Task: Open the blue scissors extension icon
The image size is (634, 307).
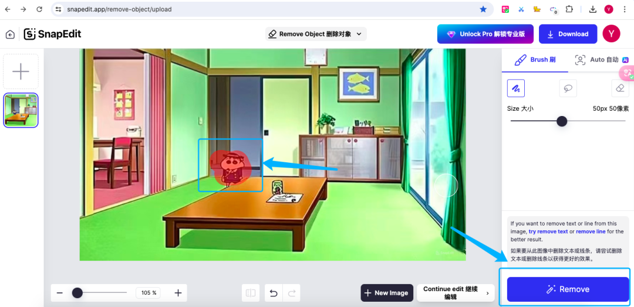Action: [521, 9]
